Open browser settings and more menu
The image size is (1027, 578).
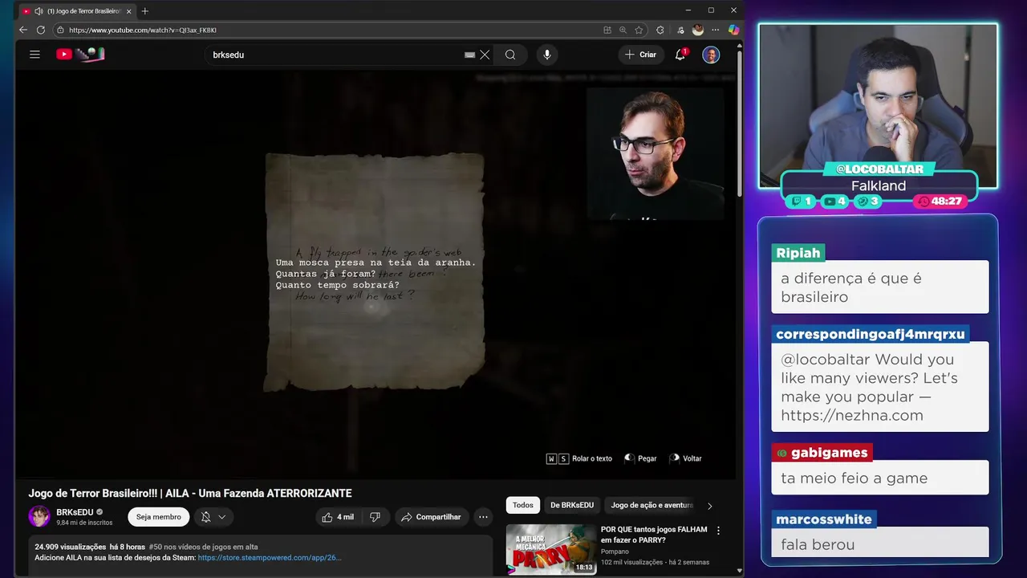716,30
